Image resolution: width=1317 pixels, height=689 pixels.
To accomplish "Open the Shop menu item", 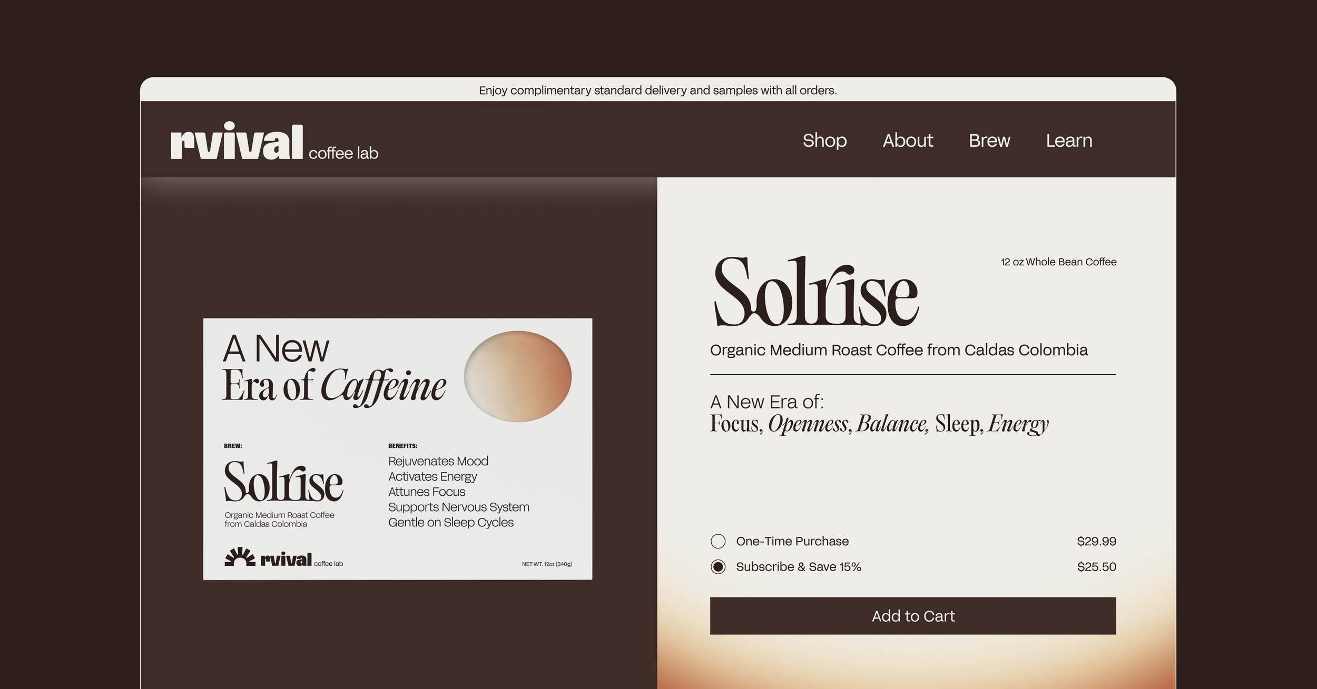I will (824, 141).
